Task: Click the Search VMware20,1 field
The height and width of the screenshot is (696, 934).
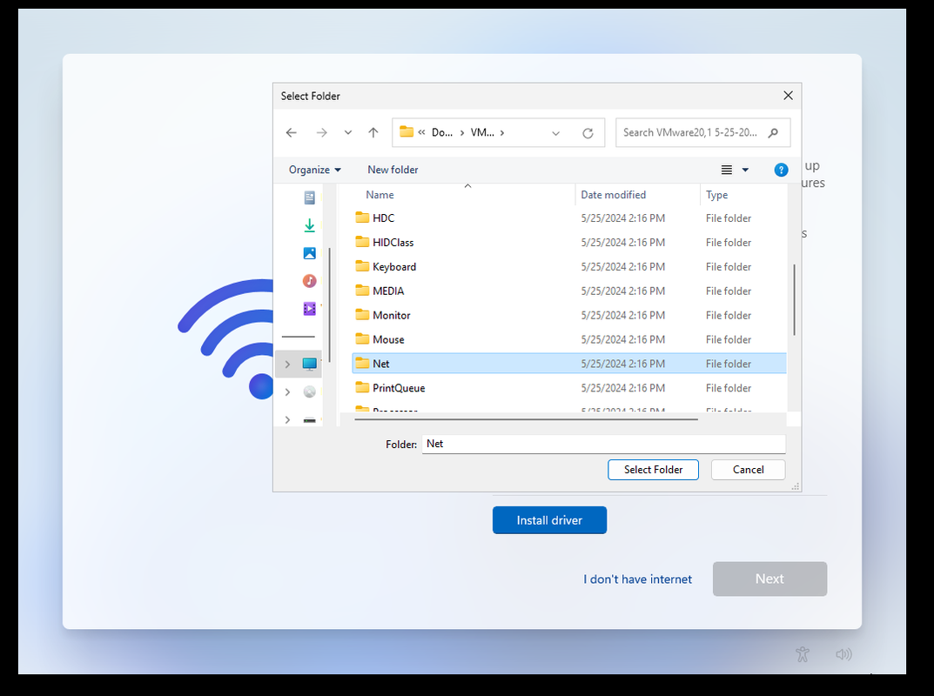Action: [x=702, y=133]
